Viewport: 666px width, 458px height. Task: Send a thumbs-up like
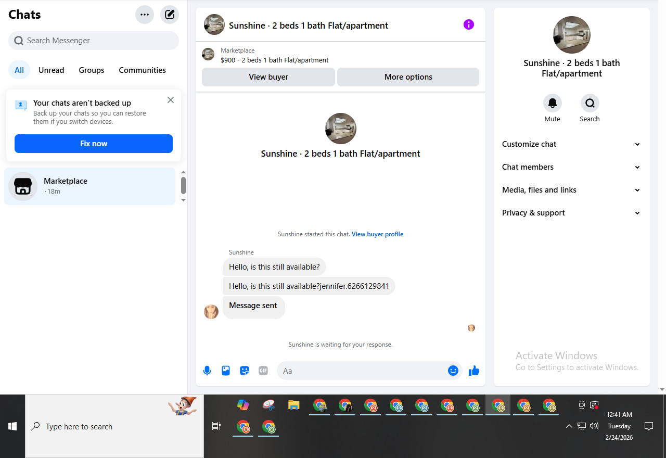click(x=474, y=371)
